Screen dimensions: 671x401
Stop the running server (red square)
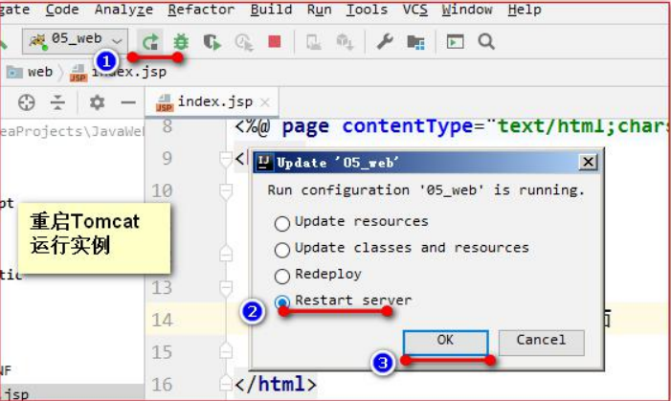pos(275,41)
